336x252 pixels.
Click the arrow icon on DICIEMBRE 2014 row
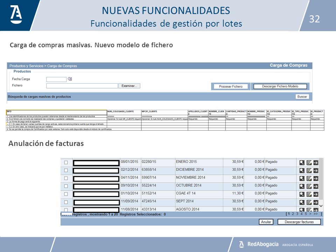[x=316, y=170]
